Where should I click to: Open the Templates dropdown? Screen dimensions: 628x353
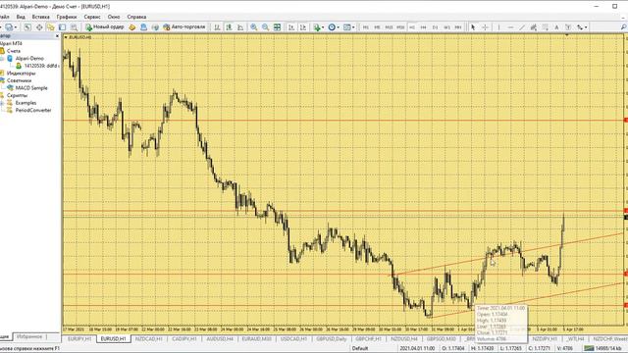coord(349,27)
